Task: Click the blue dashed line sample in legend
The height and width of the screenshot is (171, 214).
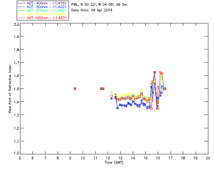Action: (21, 7)
